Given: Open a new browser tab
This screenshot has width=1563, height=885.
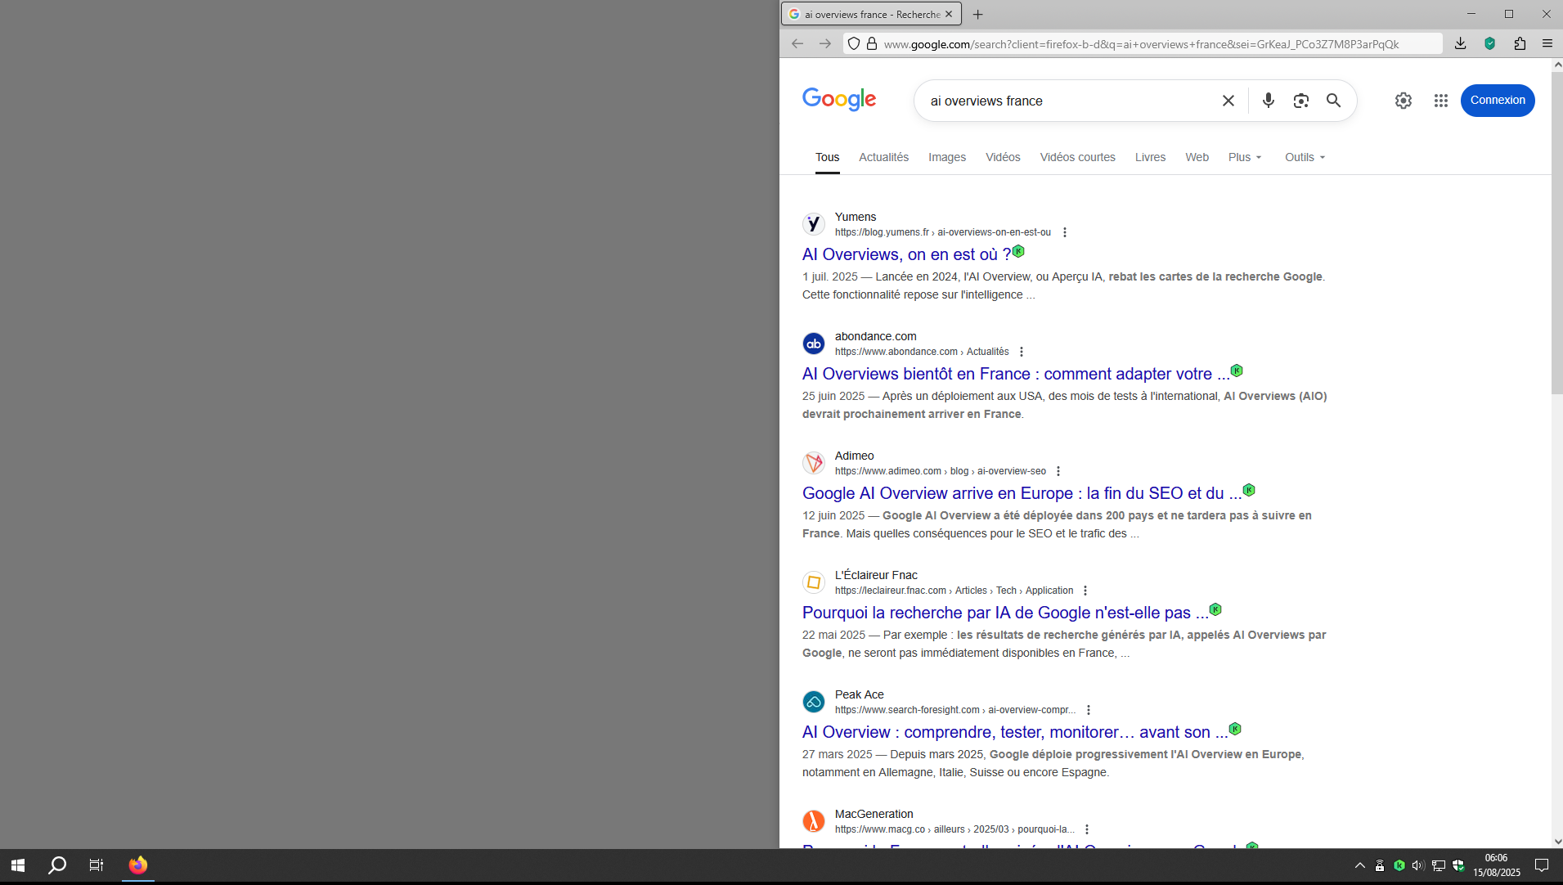Looking at the screenshot, I should tap(978, 15).
